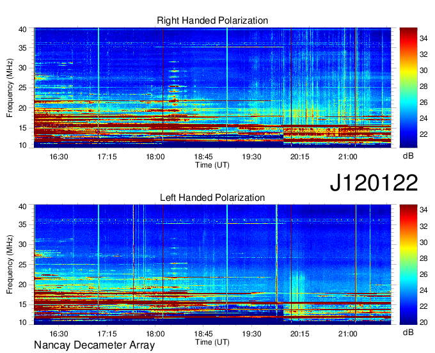
Task: Click the 26 value on Right Handed colorbar
Action: point(423,102)
